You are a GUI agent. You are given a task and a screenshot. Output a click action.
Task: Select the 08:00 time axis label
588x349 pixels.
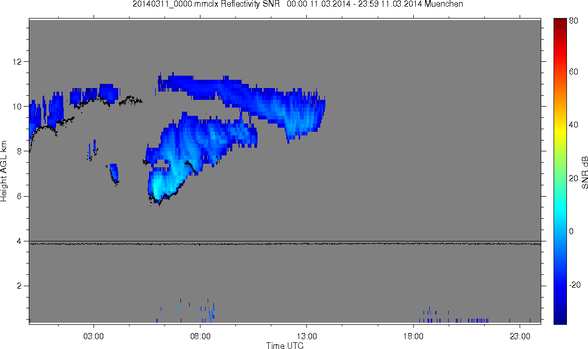(200, 336)
